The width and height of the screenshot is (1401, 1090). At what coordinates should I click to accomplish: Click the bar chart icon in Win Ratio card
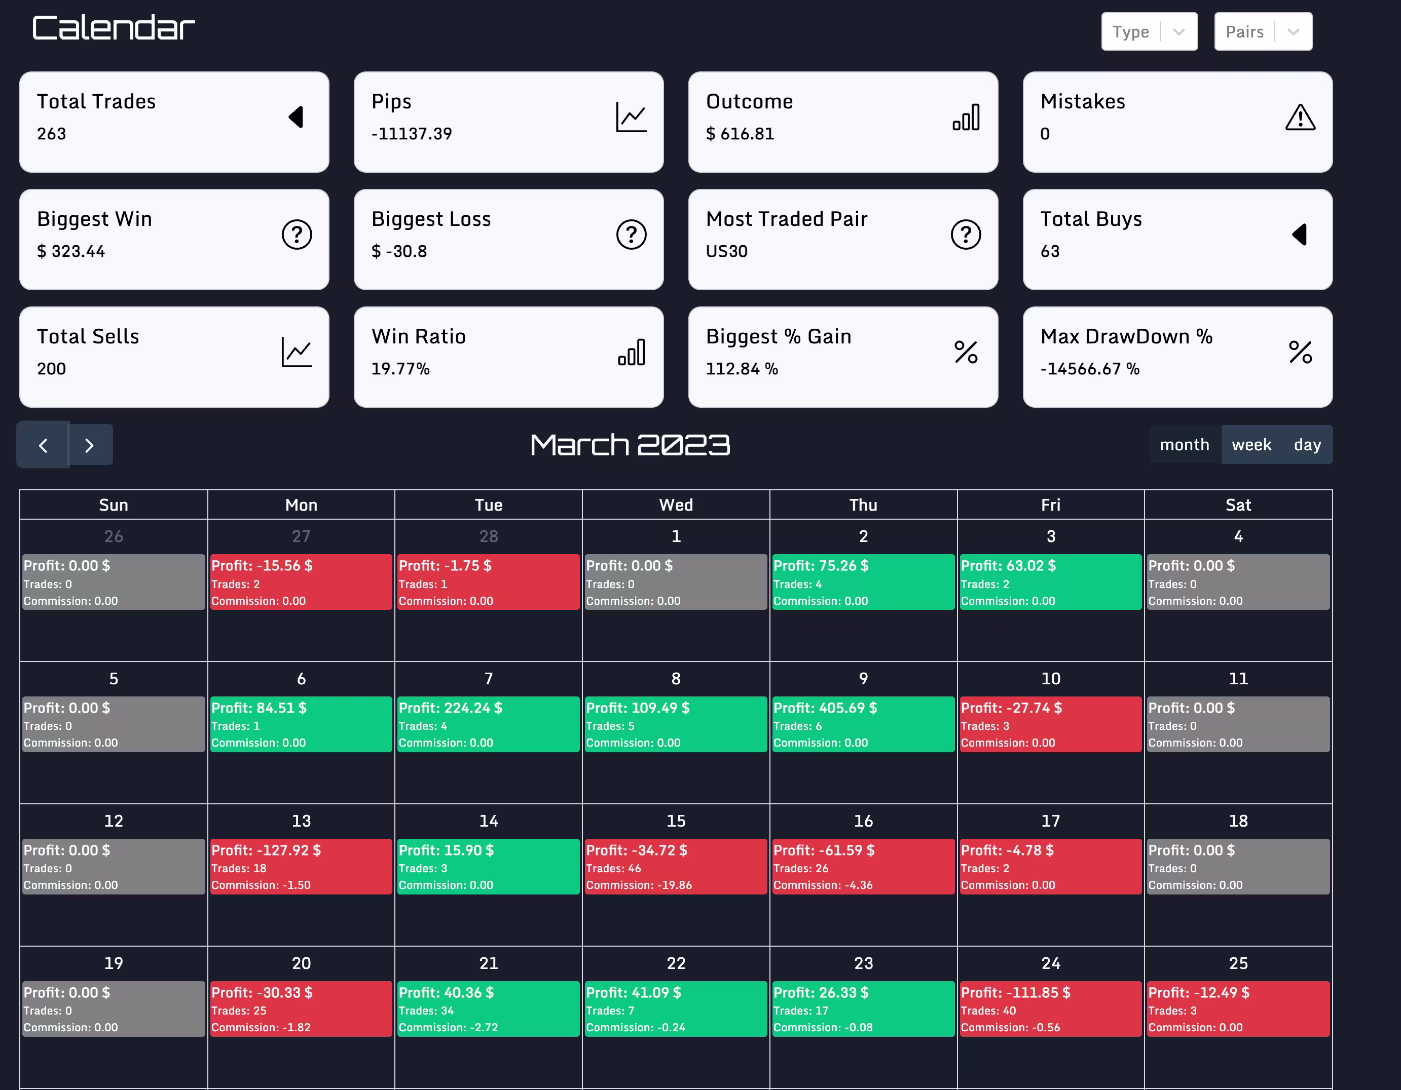[631, 352]
